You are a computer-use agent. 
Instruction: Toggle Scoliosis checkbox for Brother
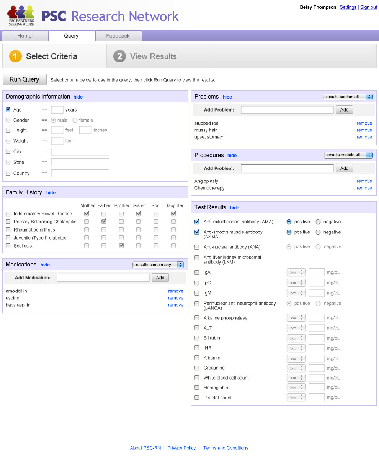coord(121,246)
